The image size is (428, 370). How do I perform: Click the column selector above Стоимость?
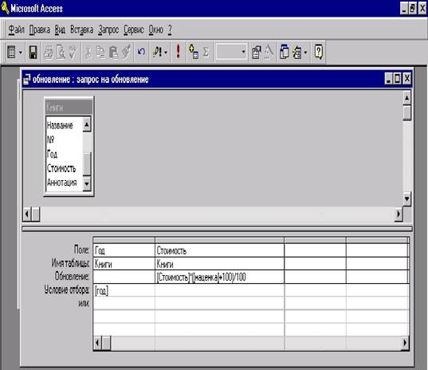219,240
